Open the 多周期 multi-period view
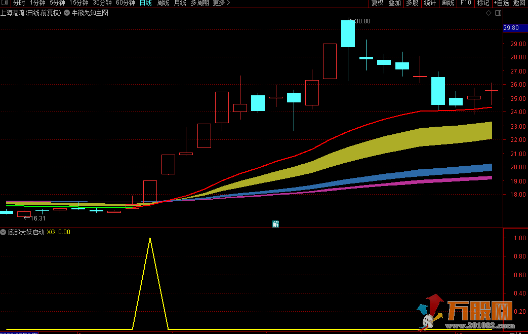The height and width of the screenshot is (334, 528). (x=199, y=3)
